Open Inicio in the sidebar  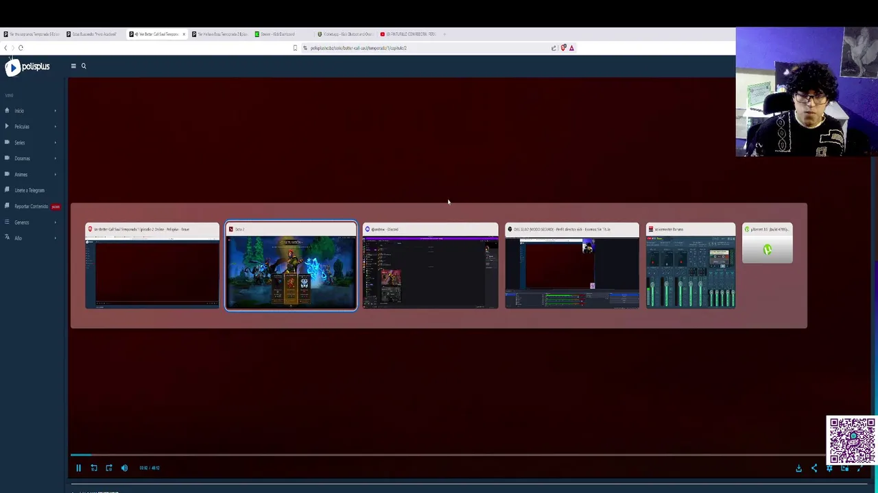[x=19, y=111]
